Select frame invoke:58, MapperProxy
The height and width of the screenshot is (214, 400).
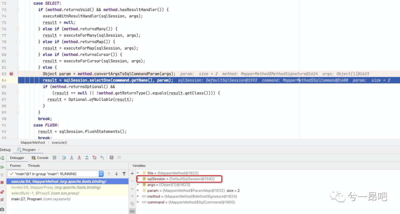pyautogui.click(x=67, y=187)
